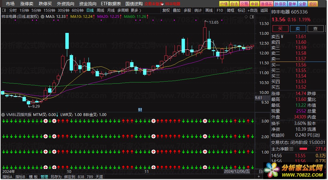This screenshot has height=180, width=328.
Task: Select the 天涯 tab
Action: 99,177
